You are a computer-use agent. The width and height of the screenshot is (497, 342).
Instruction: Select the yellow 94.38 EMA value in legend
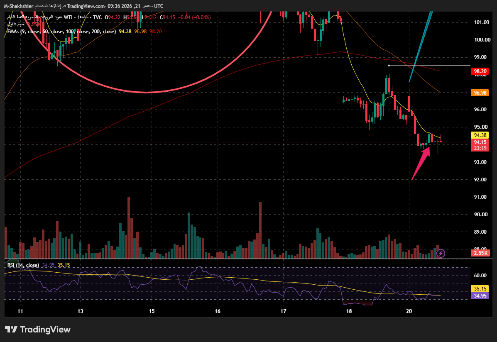click(x=125, y=32)
